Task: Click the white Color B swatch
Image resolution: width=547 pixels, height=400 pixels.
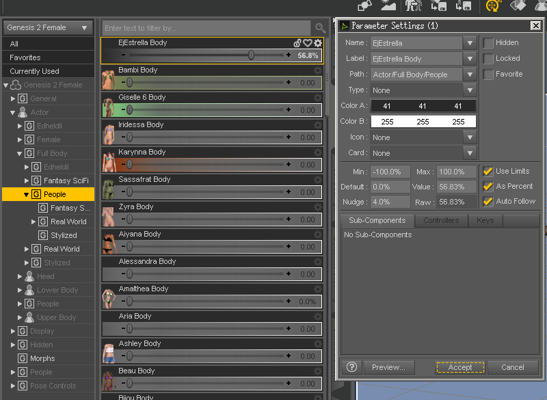Action: [424, 122]
